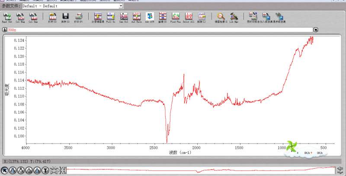The image size is (346, 176).
Task: Select the region tool next to arrow tool
Action: [x=13, y=170]
